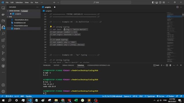
Task: Customize layout button in title bar
Action: [164, 2]
